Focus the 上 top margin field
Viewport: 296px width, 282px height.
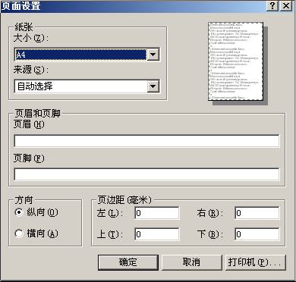157,234
